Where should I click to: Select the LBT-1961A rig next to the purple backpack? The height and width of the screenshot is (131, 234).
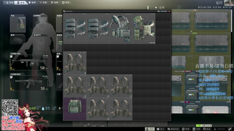98,109
